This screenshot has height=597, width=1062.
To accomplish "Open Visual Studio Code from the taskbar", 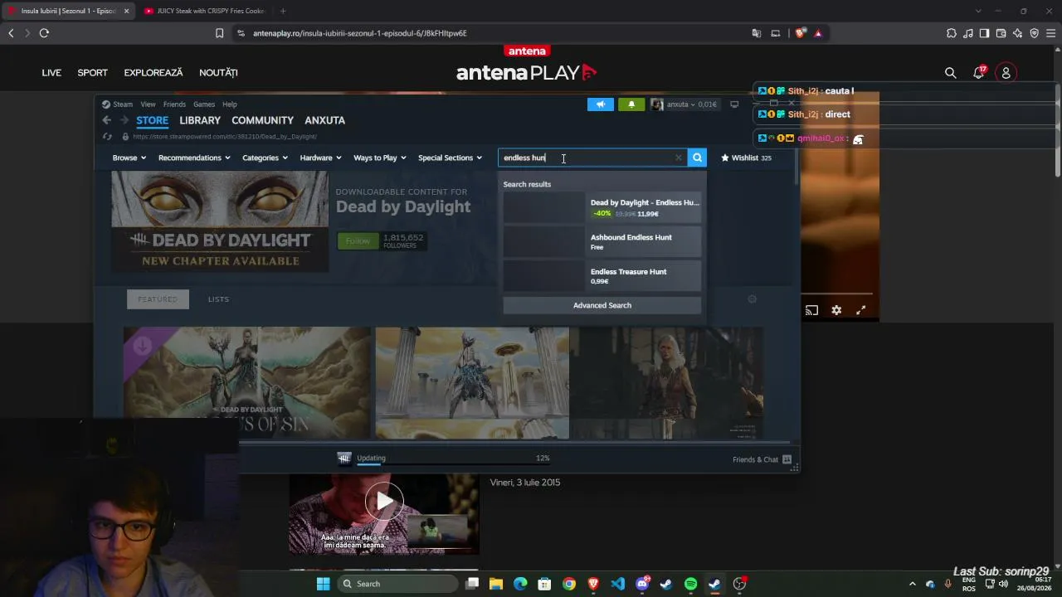I will tap(617, 584).
